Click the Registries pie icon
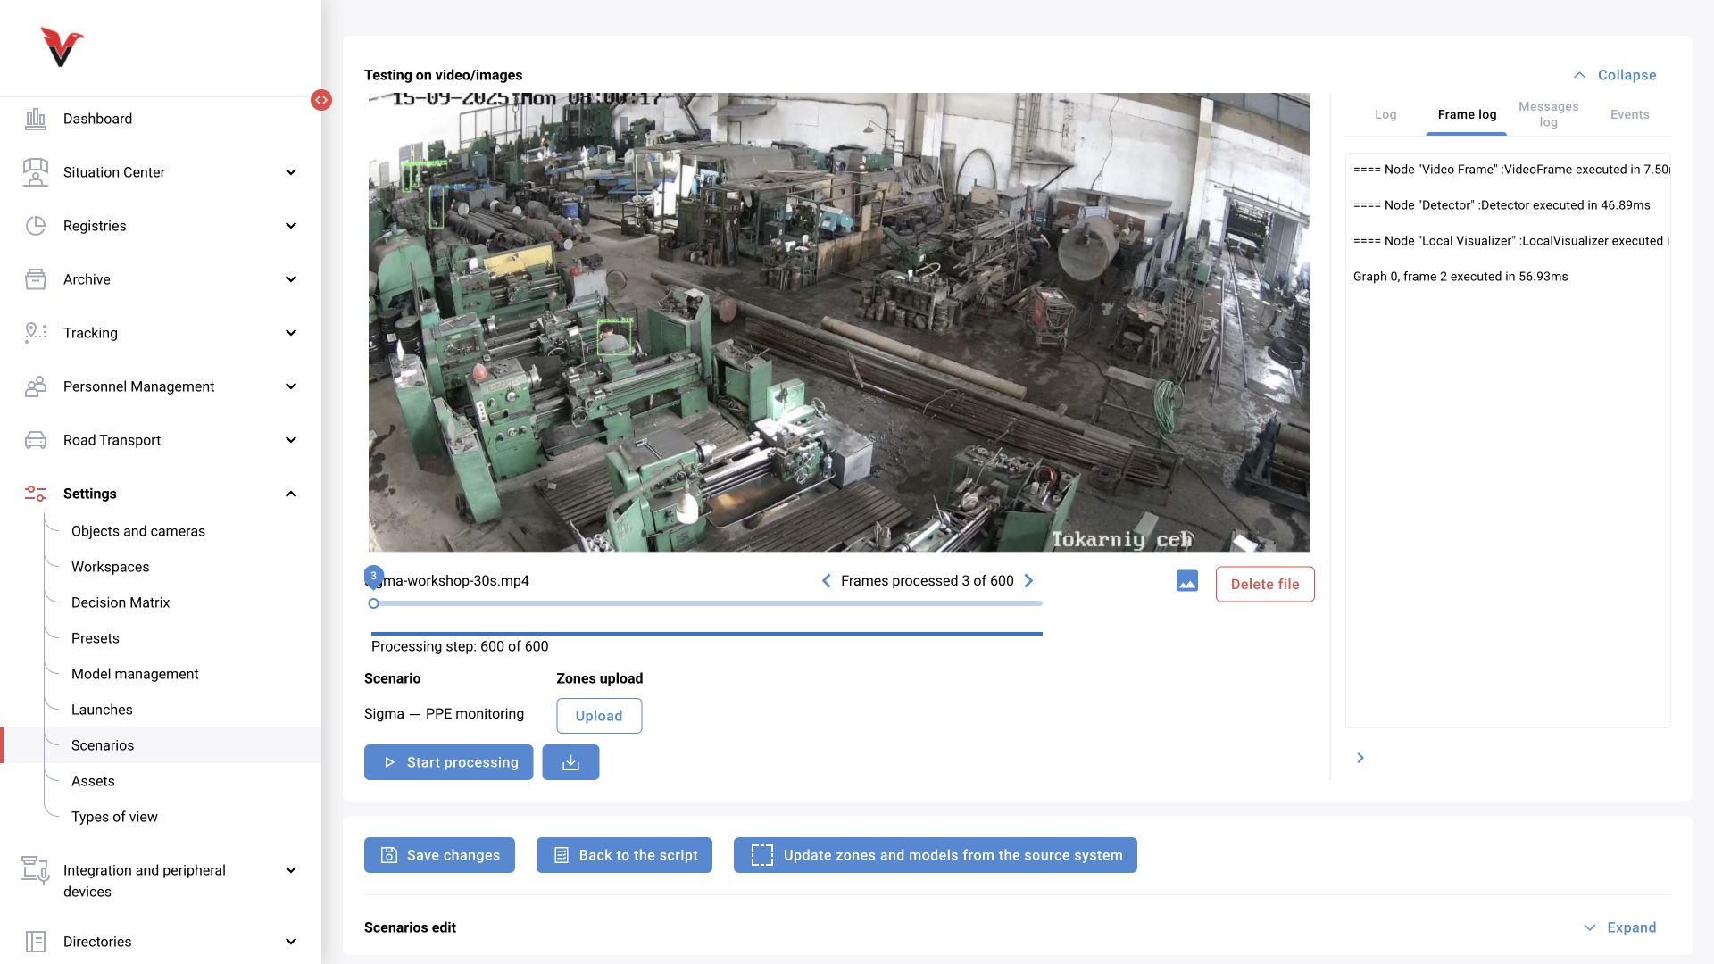The width and height of the screenshot is (1714, 964). tap(36, 226)
